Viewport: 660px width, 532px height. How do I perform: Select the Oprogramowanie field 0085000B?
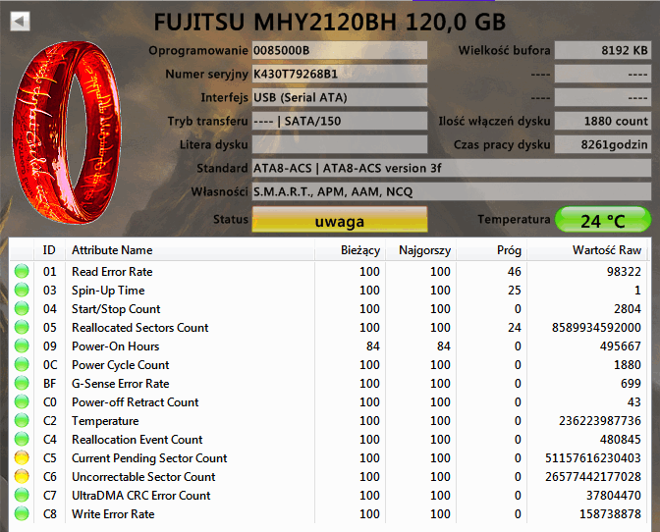point(340,50)
